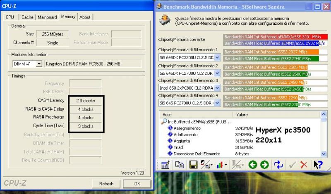The image size is (331, 194).
Task: Click the scroll up arrow in results list
Action: point(324,114)
